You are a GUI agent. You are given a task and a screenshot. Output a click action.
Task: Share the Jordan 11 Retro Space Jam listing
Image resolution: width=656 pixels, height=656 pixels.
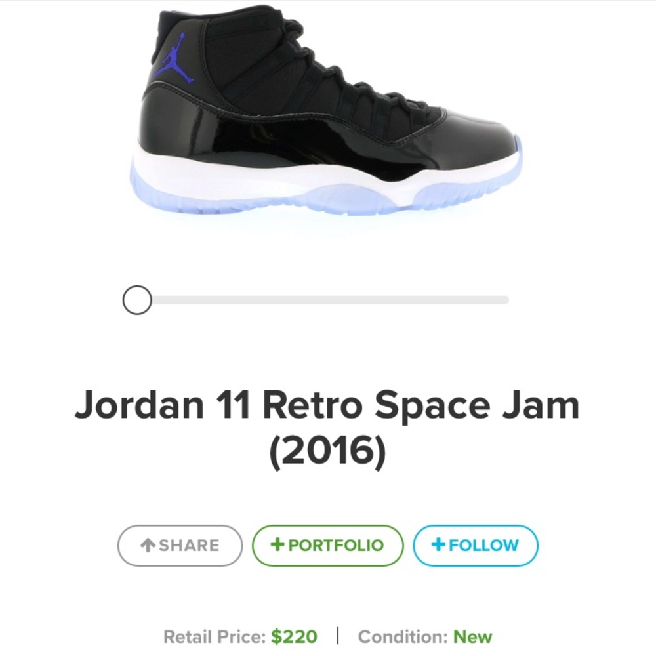pos(179,544)
